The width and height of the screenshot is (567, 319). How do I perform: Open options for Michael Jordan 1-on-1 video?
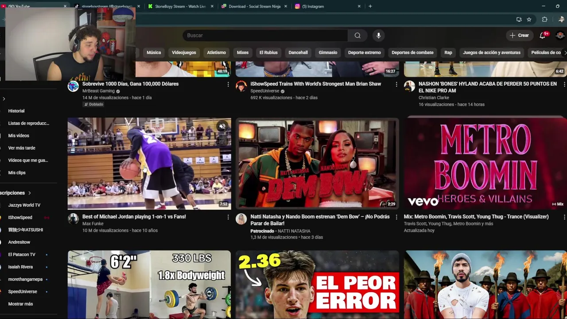228,217
